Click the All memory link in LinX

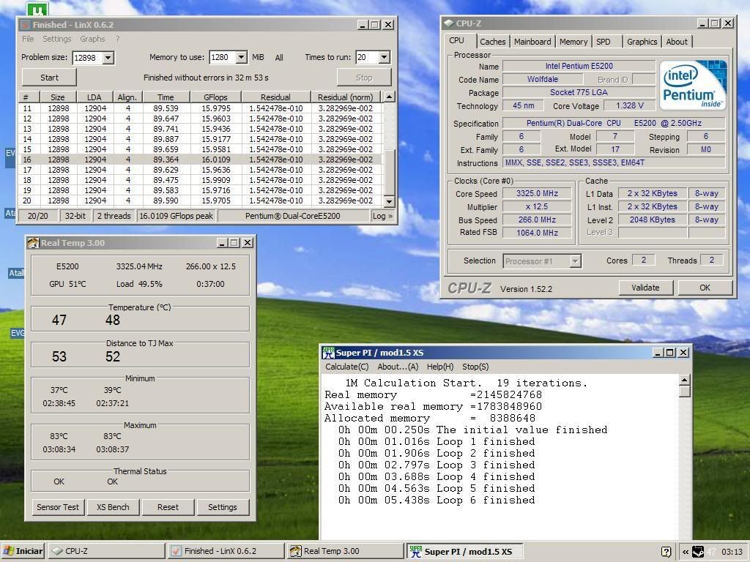279,58
